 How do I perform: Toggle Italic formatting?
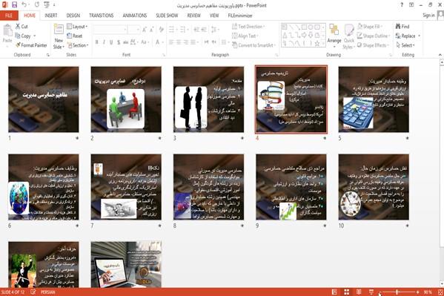coord(104,42)
